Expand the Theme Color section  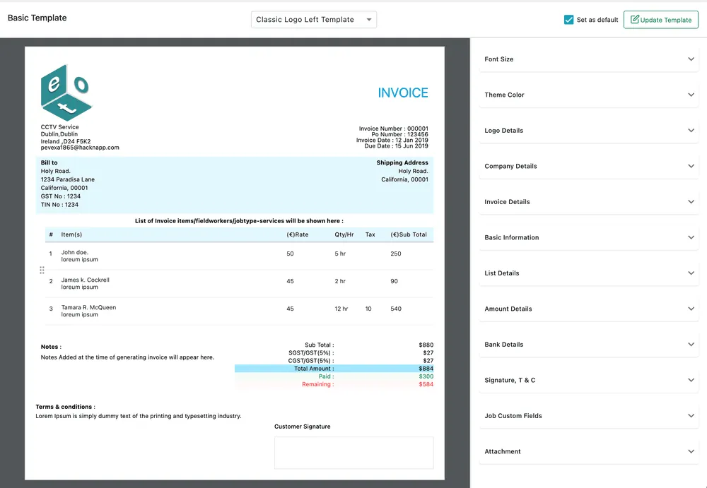point(589,95)
